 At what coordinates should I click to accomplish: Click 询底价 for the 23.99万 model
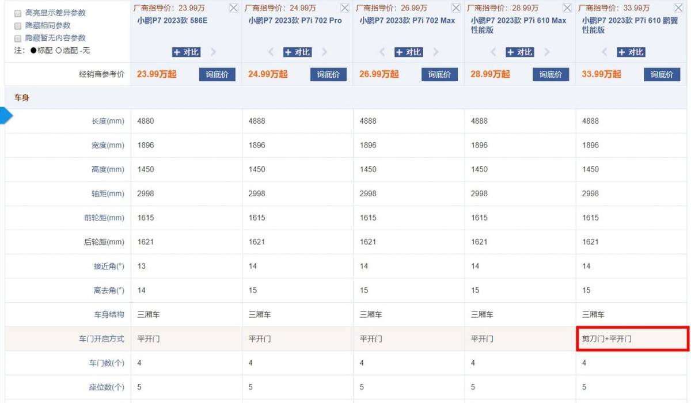click(x=217, y=74)
